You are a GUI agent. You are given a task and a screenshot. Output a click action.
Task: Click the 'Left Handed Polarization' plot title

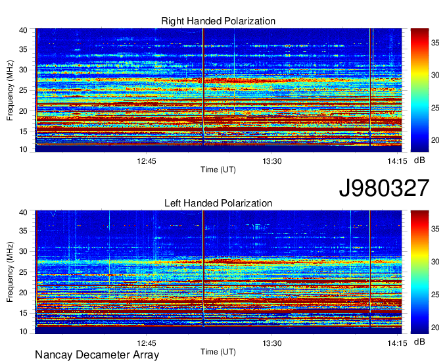[218, 203]
